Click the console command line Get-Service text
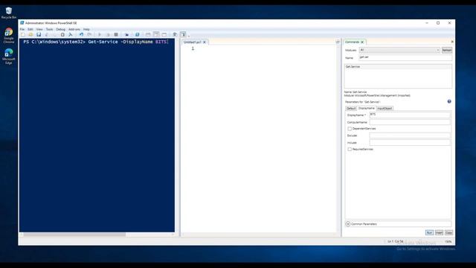 103,42
